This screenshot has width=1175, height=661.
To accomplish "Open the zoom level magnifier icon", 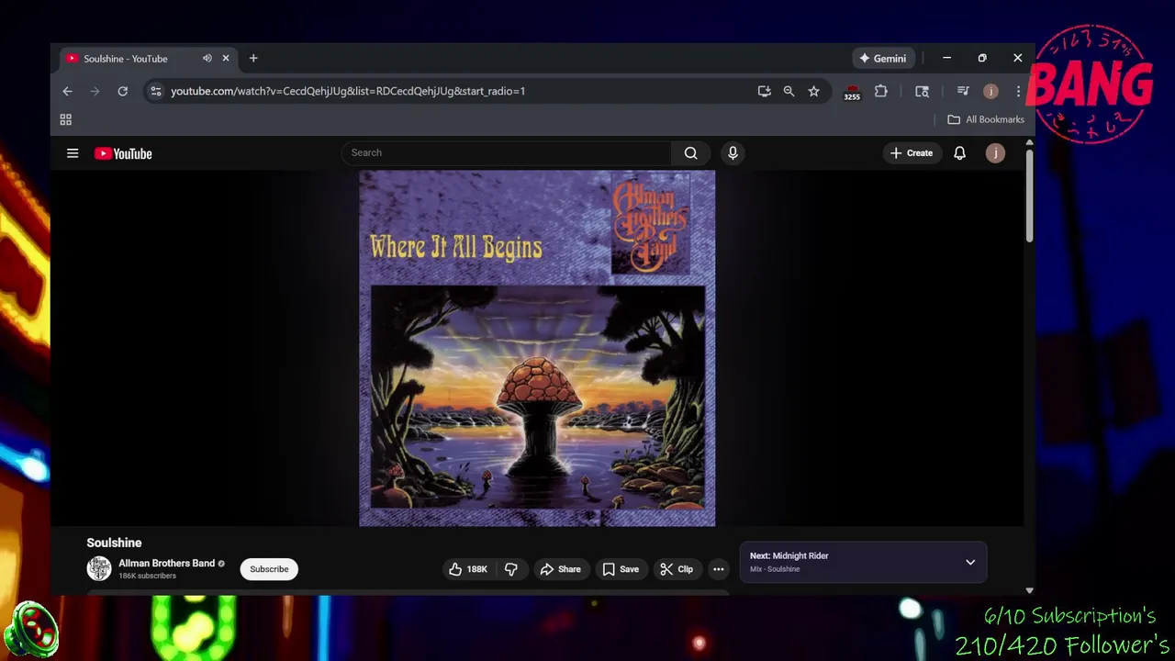I will tap(789, 91).
